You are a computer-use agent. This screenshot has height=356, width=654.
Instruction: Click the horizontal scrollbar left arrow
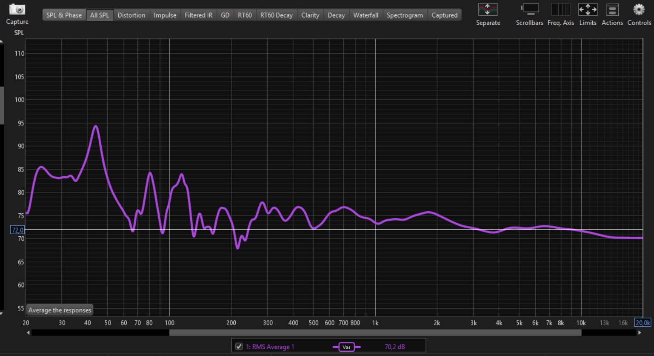[x=29, y=333]
